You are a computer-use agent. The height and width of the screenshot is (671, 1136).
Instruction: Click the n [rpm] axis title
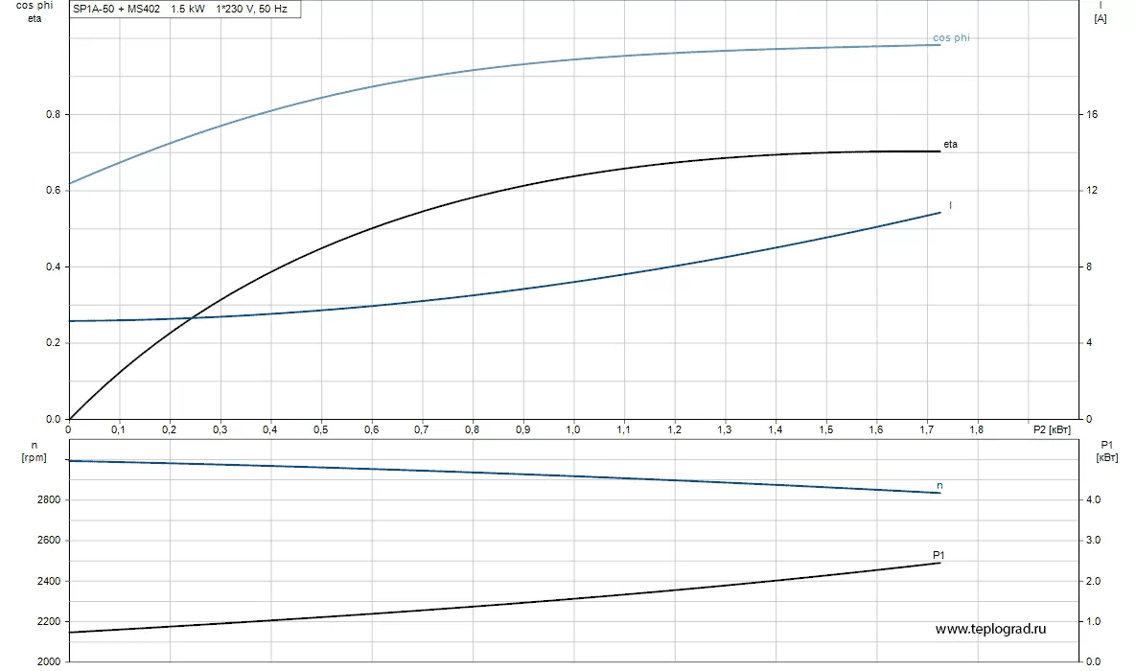(x=35, y=451)
